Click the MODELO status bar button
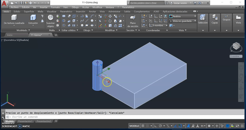The image size is (246, 130). [x=134, y=126]
